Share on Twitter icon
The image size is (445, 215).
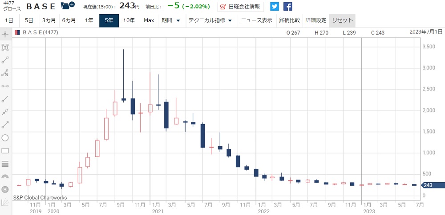click(x=275, y=6)
